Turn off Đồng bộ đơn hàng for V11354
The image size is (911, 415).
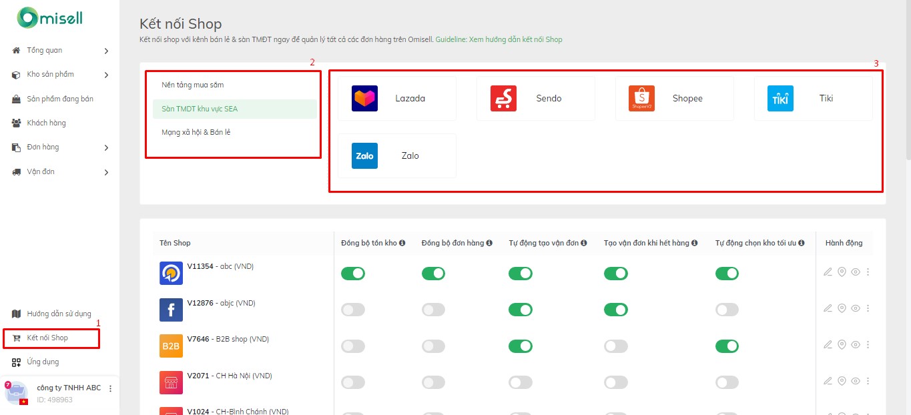[x=433, y=273]
